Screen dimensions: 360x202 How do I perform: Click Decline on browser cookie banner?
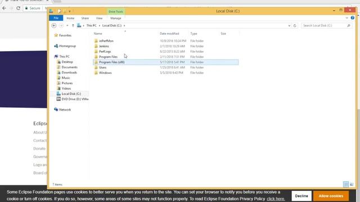[x=301, y=196]
